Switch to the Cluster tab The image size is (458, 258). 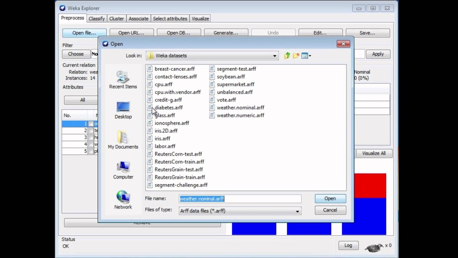click(x=117, y=19)
